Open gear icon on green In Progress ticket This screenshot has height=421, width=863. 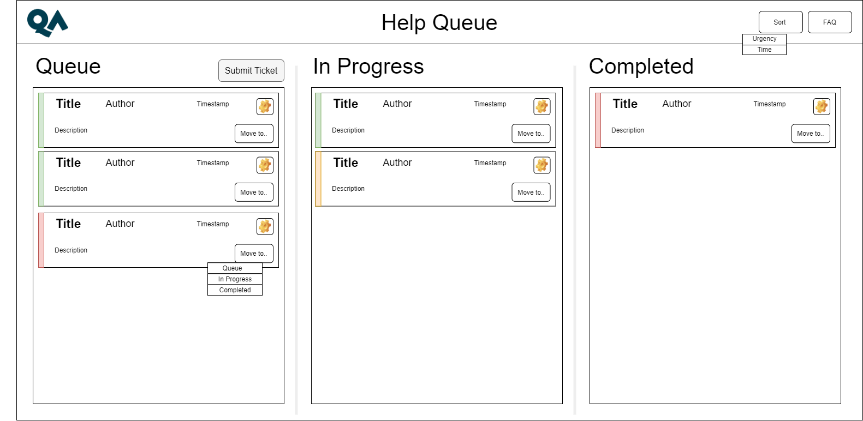[542, 106]
